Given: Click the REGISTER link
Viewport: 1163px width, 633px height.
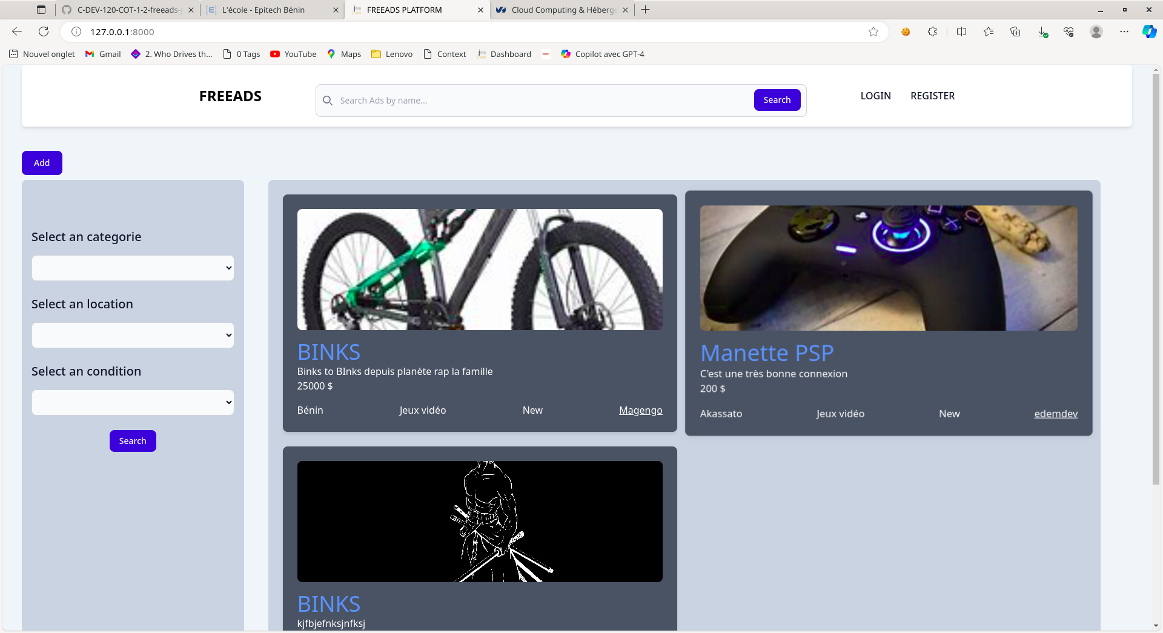Looking at the screenshot, I should (932, 96).
